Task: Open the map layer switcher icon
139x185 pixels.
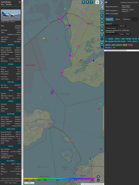Action: click(97, 2)
